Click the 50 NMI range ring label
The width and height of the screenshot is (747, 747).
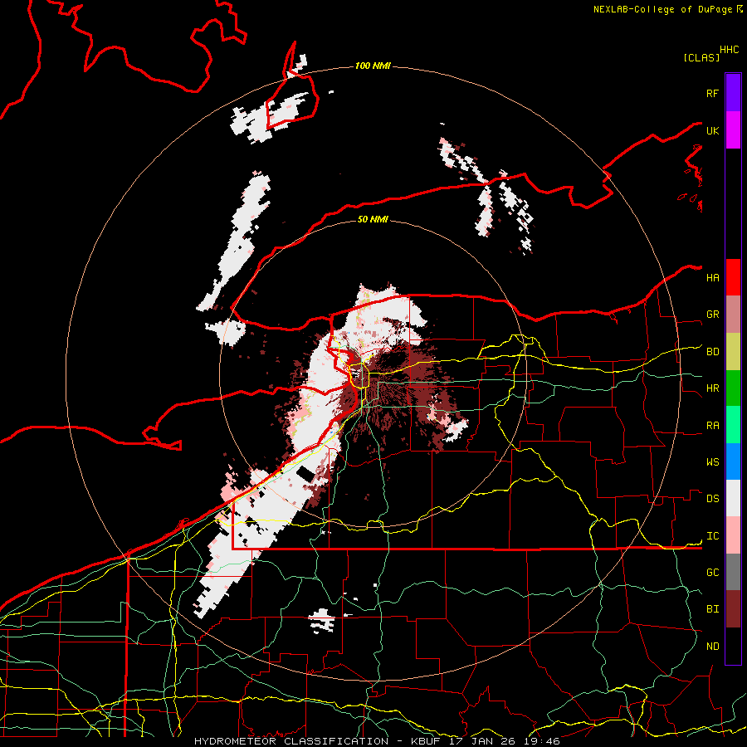373,219
